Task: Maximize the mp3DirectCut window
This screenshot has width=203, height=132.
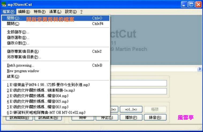Action: tap(191, 5)
